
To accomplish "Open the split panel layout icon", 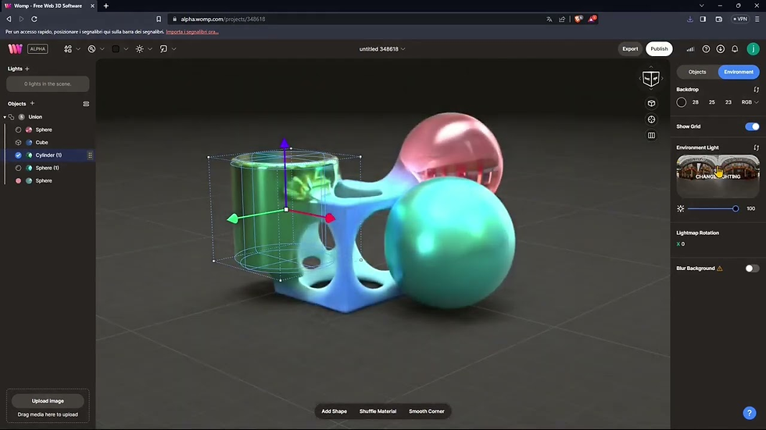I will coord(651,136).
